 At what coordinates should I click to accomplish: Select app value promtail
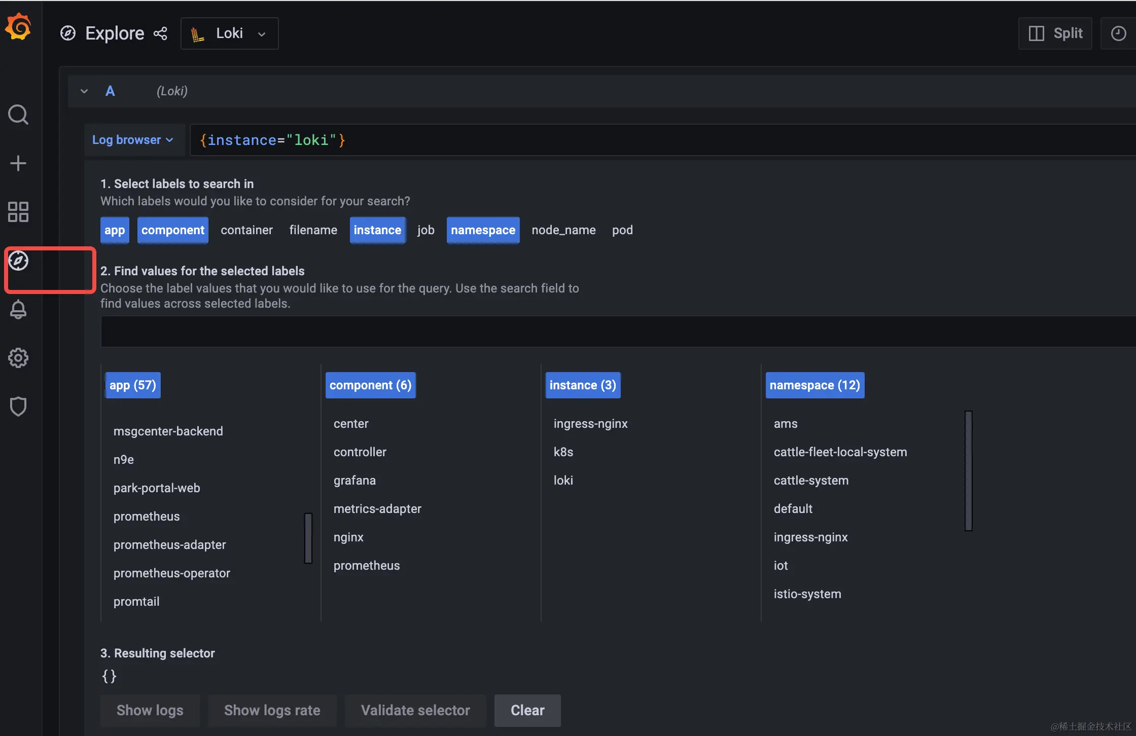tap(136, 602)
